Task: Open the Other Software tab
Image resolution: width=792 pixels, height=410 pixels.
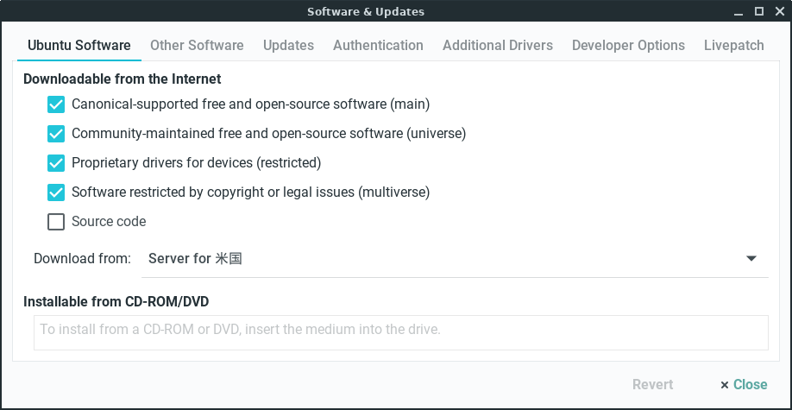Action: [197, 46]
